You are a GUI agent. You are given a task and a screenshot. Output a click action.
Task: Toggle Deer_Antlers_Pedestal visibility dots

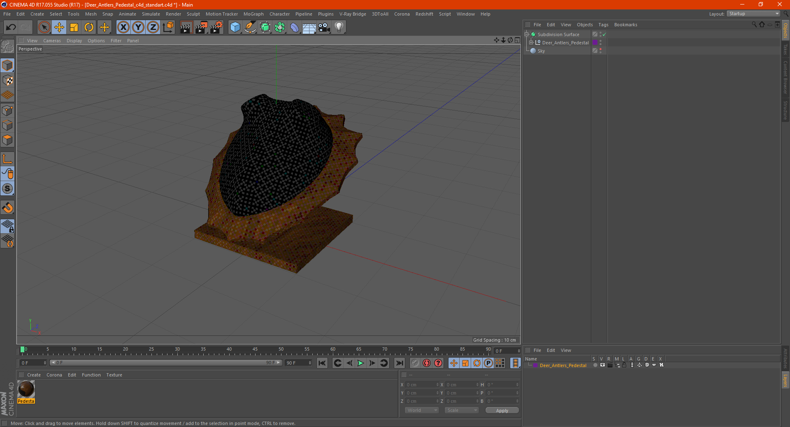point(601,43)
